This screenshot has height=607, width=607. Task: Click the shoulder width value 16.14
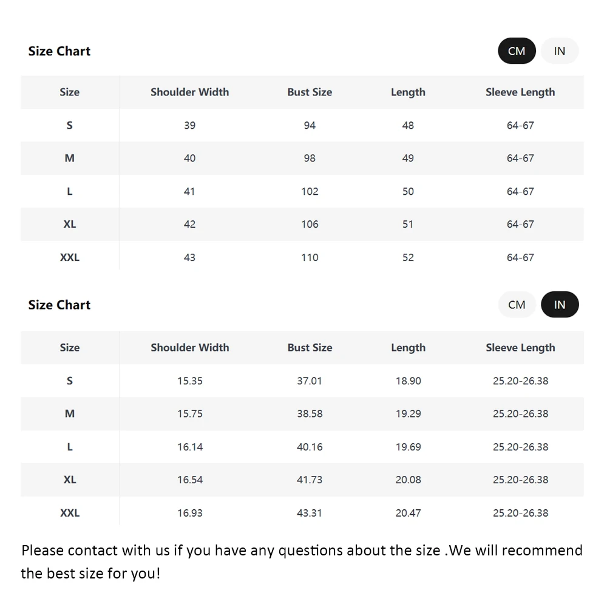(x=190, y=447)
